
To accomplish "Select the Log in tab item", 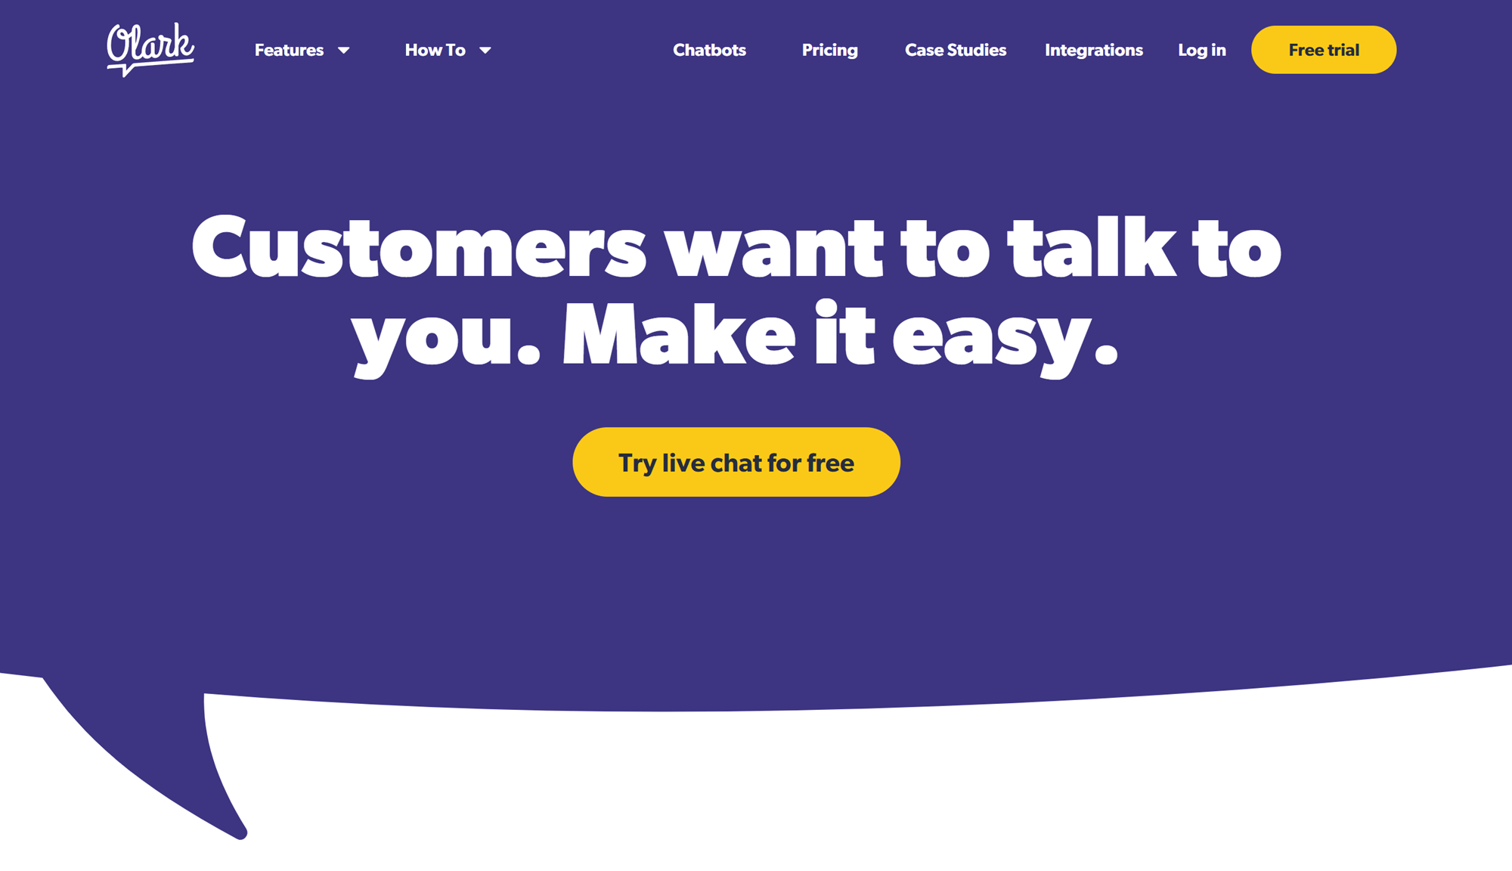I will [1201, 49].
